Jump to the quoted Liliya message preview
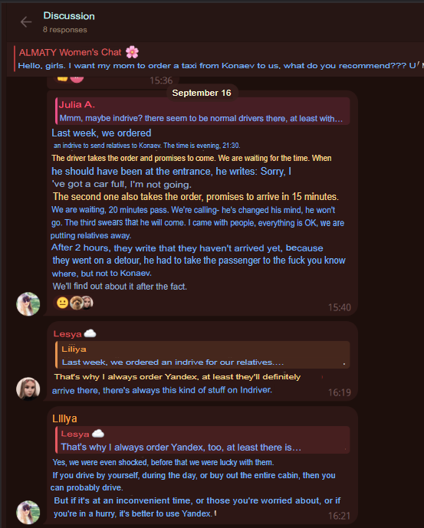 tap(202, 355)
